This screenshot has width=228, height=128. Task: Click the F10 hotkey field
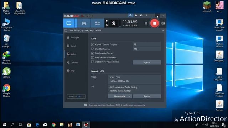(147, 49)
